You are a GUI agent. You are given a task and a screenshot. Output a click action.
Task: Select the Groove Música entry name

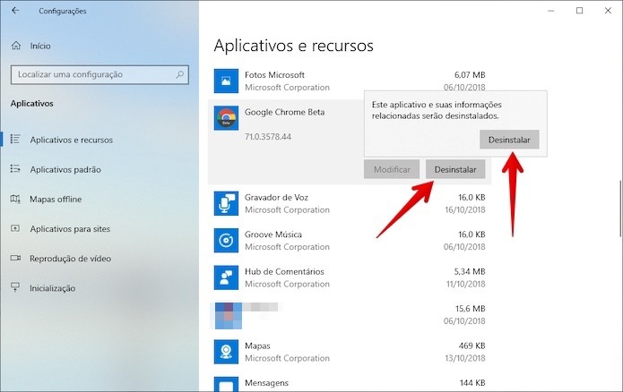pyautogui.click(x=273, y=234)
